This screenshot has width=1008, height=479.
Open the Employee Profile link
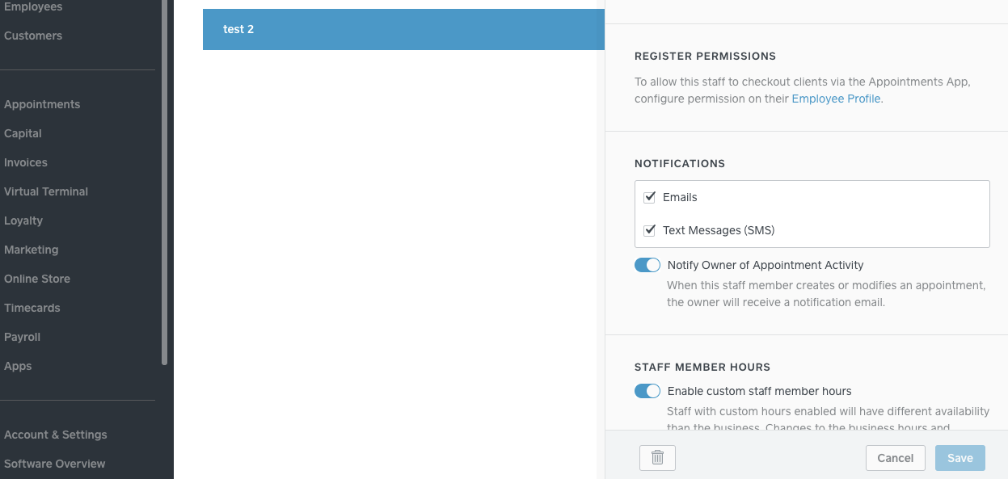pos(836,99)
